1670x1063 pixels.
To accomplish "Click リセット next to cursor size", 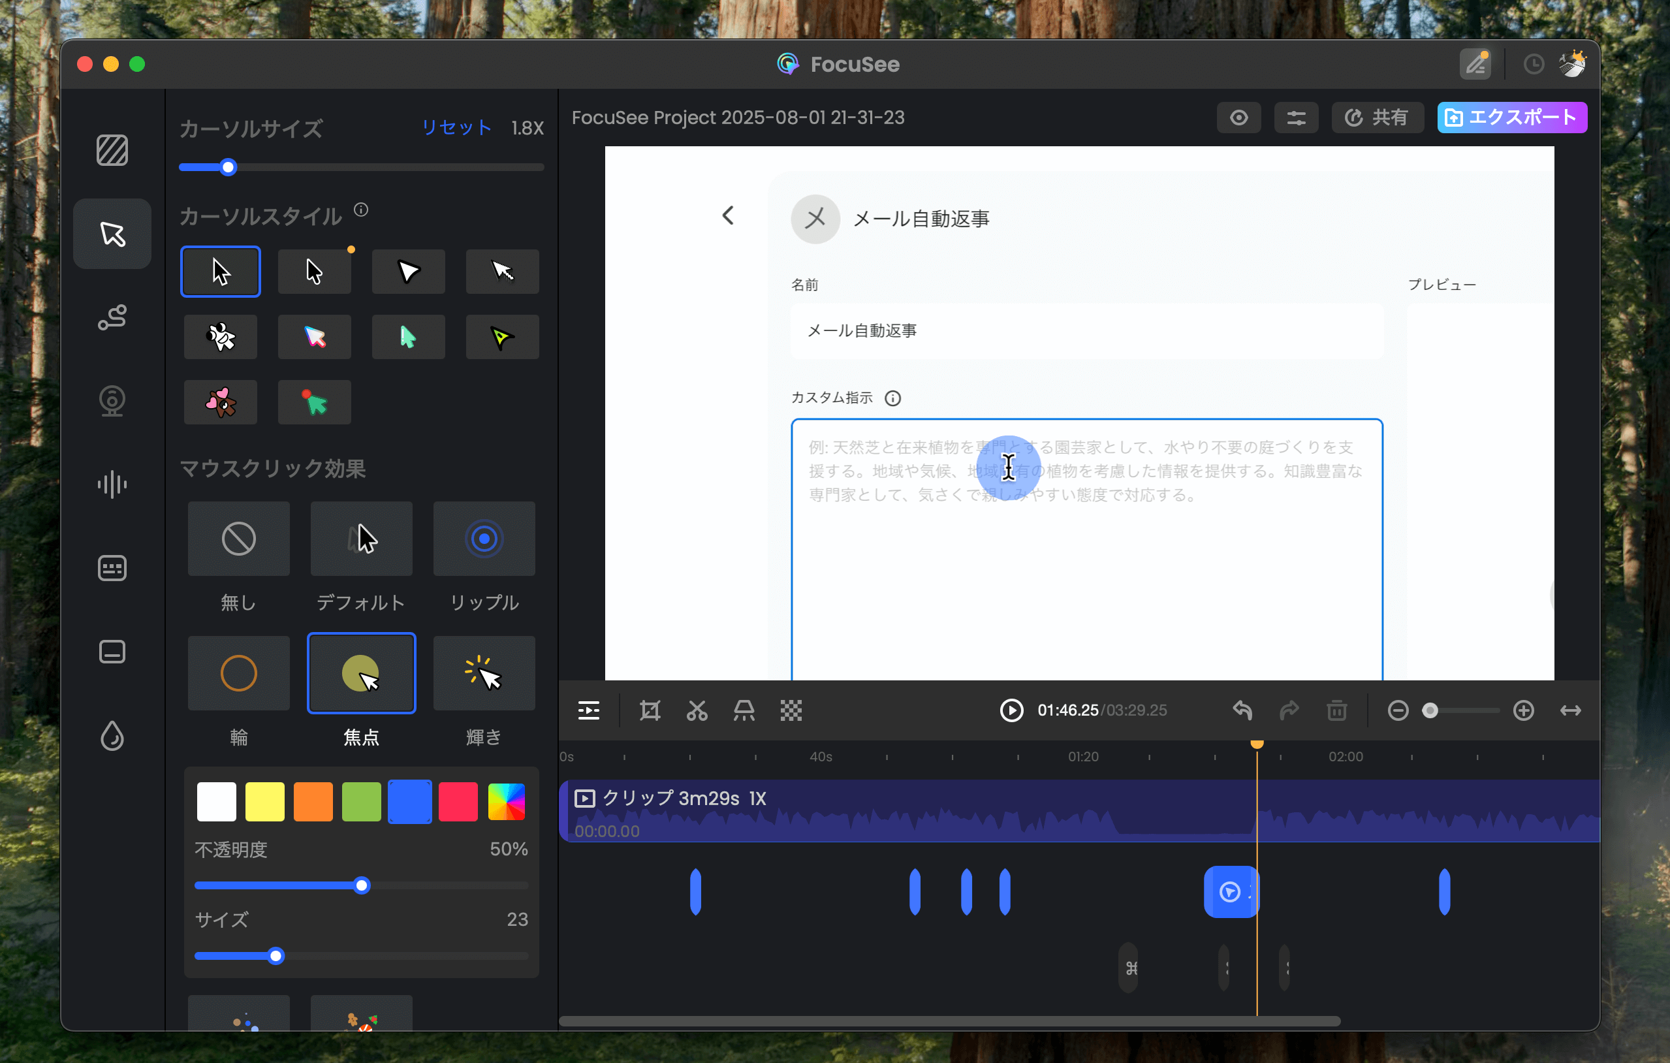I will [456, 127].
